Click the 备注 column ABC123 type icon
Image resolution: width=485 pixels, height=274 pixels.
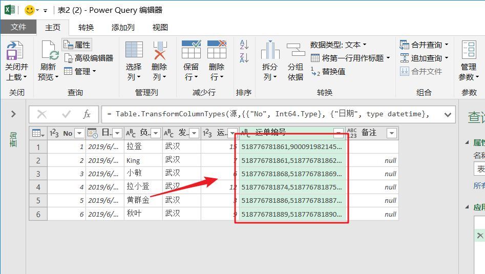point(352,133)
